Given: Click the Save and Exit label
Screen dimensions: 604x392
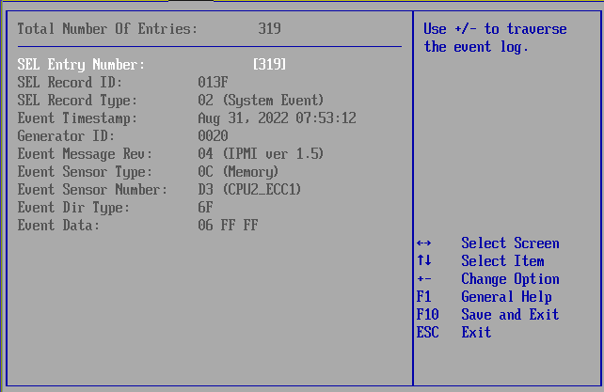Looking at the screenshot, I should coord(509,315).
